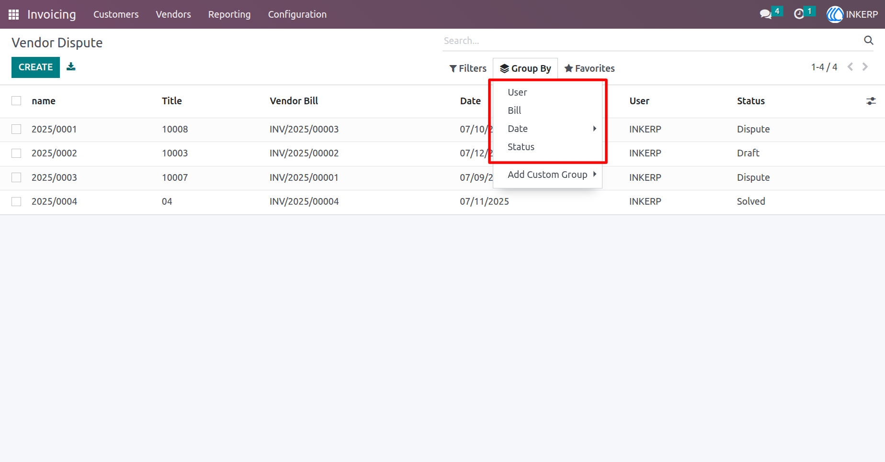The width and height of the screenshot is (885, 462).
Task: Open the Customers menu
Action: tap(116, 14)
